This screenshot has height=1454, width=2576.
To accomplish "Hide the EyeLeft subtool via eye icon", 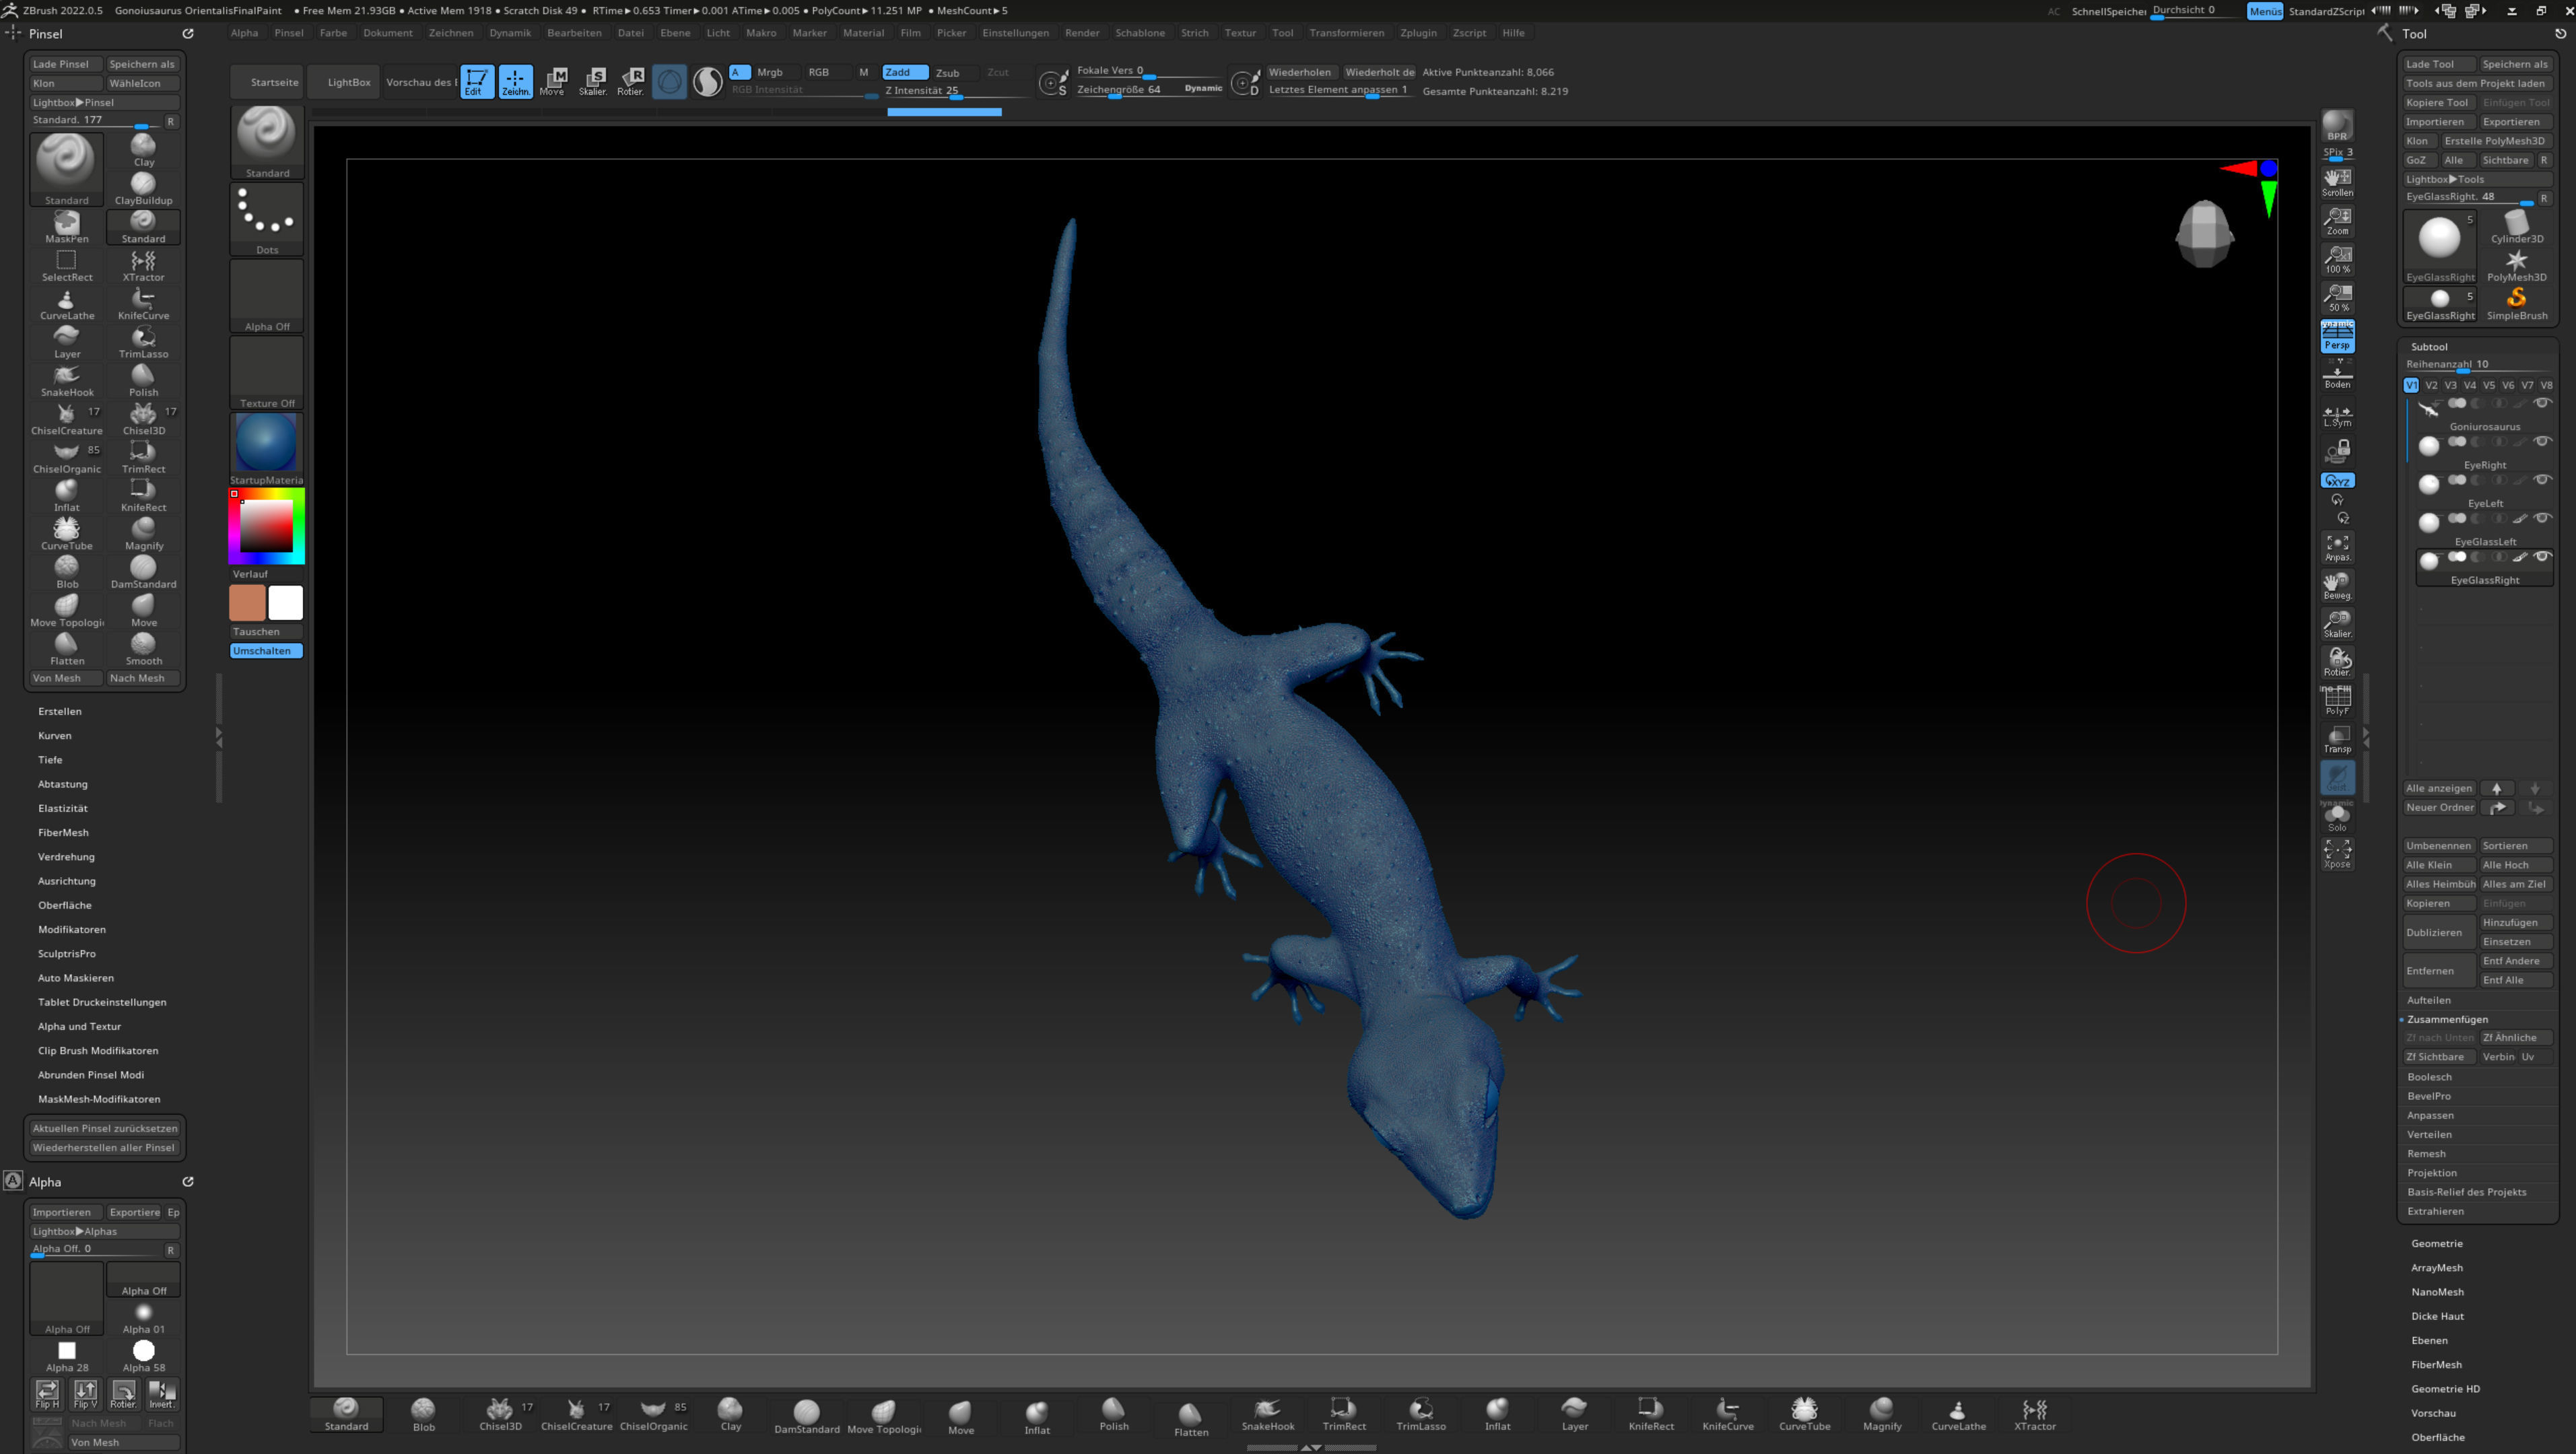I will 2542,480.
